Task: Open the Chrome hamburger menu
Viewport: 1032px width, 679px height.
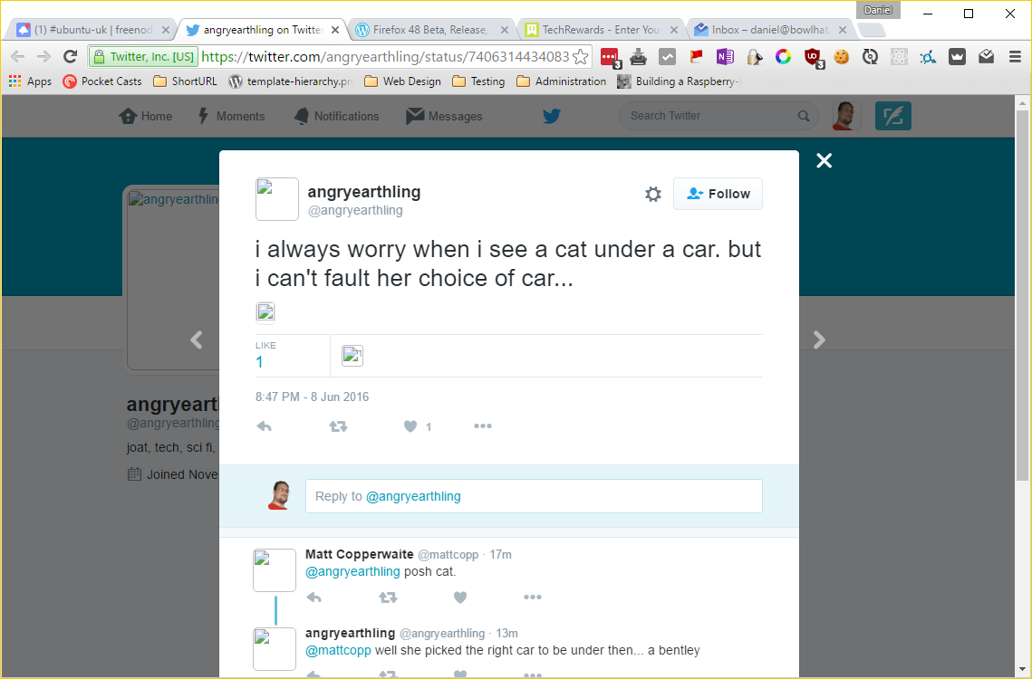Action: 1014,57
